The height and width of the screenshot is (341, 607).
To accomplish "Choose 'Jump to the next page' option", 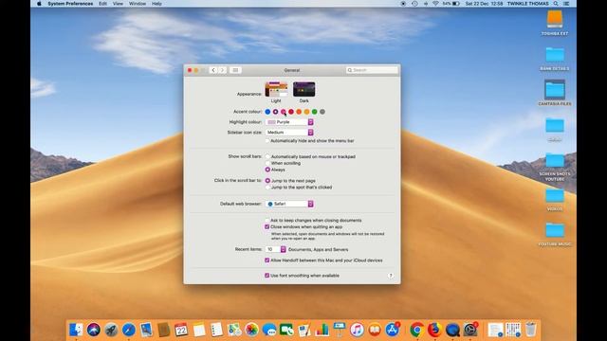I will pos(267,181).
